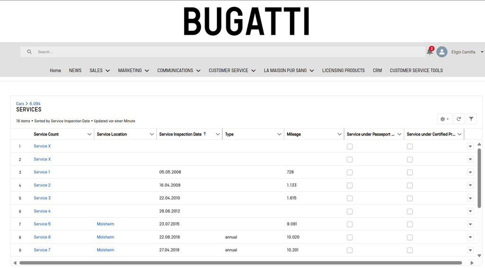The height and width of the screenshot is (268, 485).
Task: Open Molsheim location in Service 6 row
Action: coord(106,237)
